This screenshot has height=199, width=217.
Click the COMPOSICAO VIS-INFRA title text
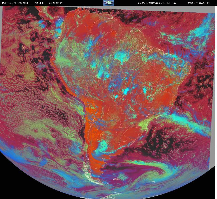157,3
